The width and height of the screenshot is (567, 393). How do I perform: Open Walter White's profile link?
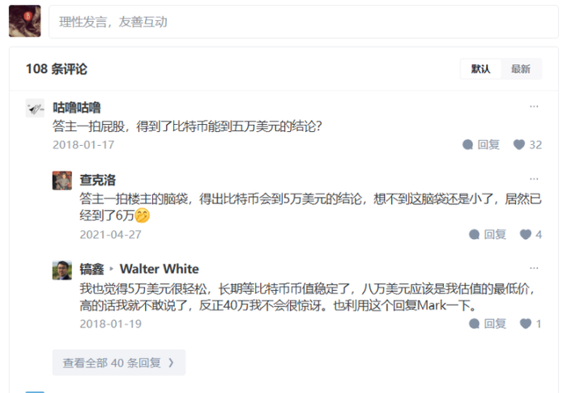pos(160,269)
